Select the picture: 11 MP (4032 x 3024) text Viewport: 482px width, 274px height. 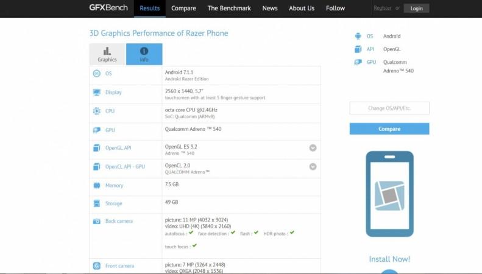coord(196,220)
